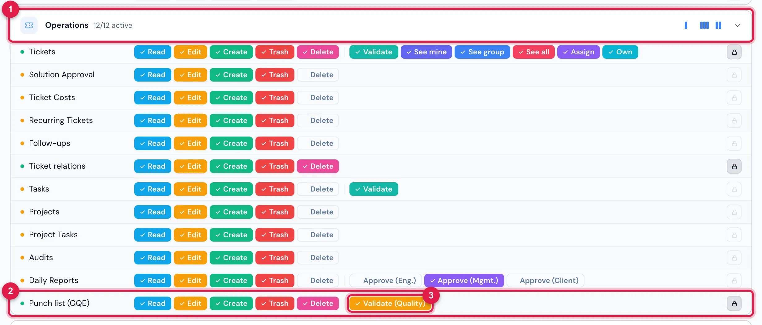Image resolution: width=762 pixels, height=325 pixels.
Task: Disable Edit for Audits
Action: (190, 258)
